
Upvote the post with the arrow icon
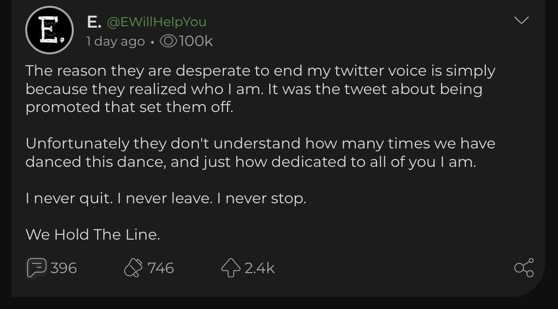tap(230, 267)
